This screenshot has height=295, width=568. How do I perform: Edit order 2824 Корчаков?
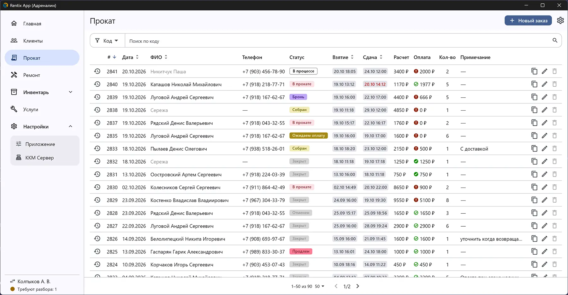tap(544, 264)
